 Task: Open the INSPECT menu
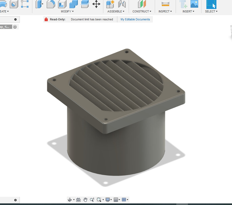(x=165, y=11)
